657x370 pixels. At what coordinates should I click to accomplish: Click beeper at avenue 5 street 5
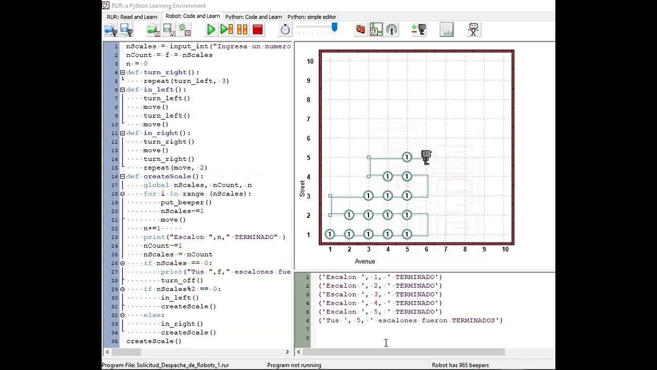407,157
